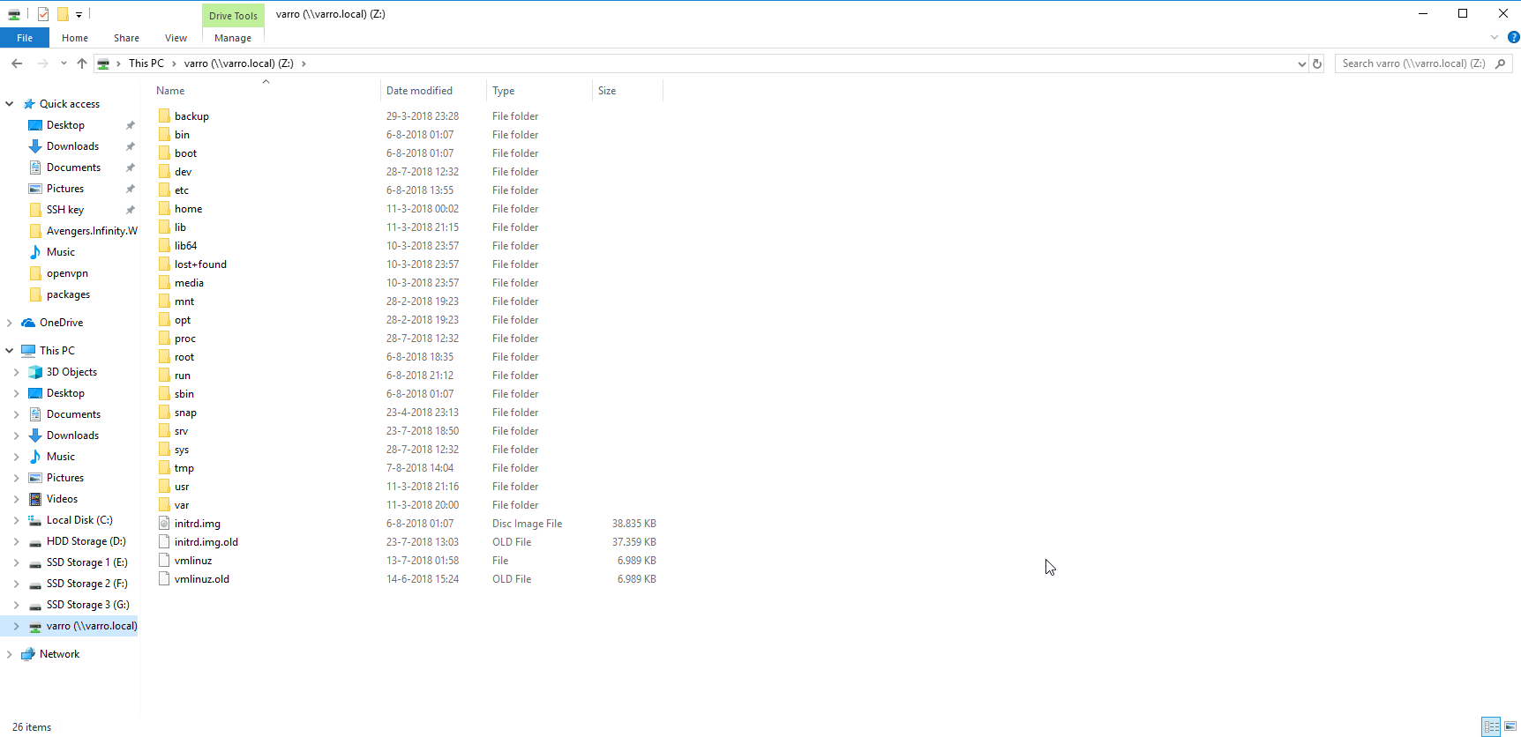This screenshot has width=1521, height=737.
Task: Expand the ribbon with the chevron
Action: click(1494, 38)
